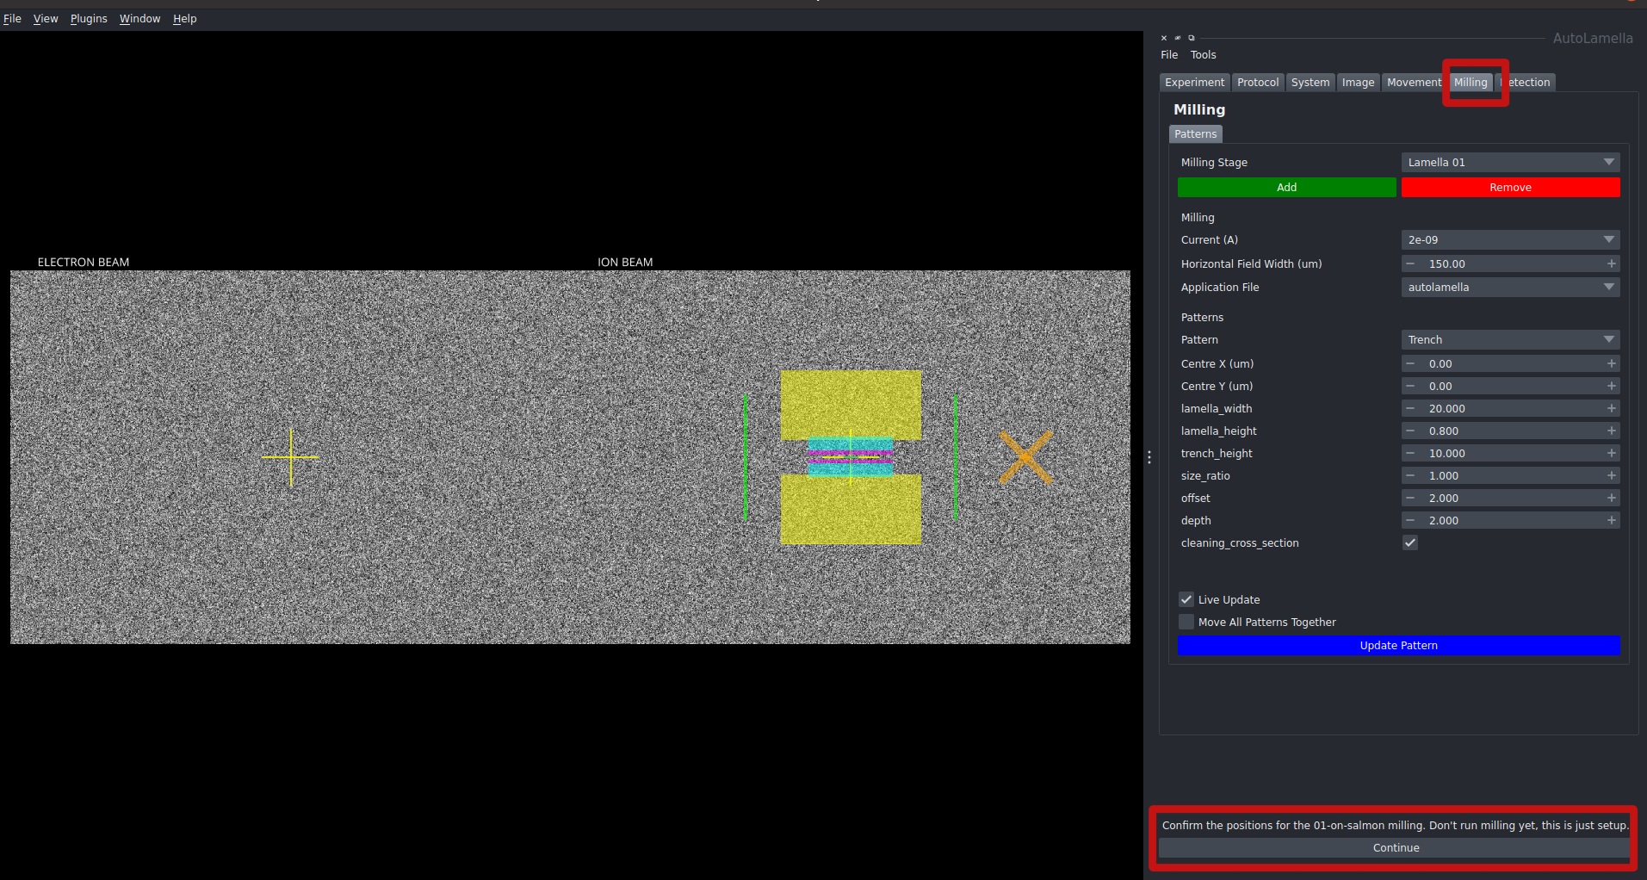Open the Milling Stage dropdown
The height and width of the screenshot is (880, 1647).
pos(1510,163)
